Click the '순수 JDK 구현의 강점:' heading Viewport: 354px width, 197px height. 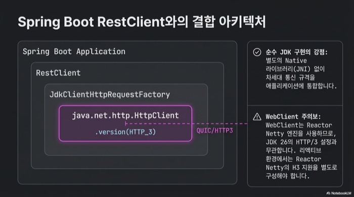[x=297, y=53]
